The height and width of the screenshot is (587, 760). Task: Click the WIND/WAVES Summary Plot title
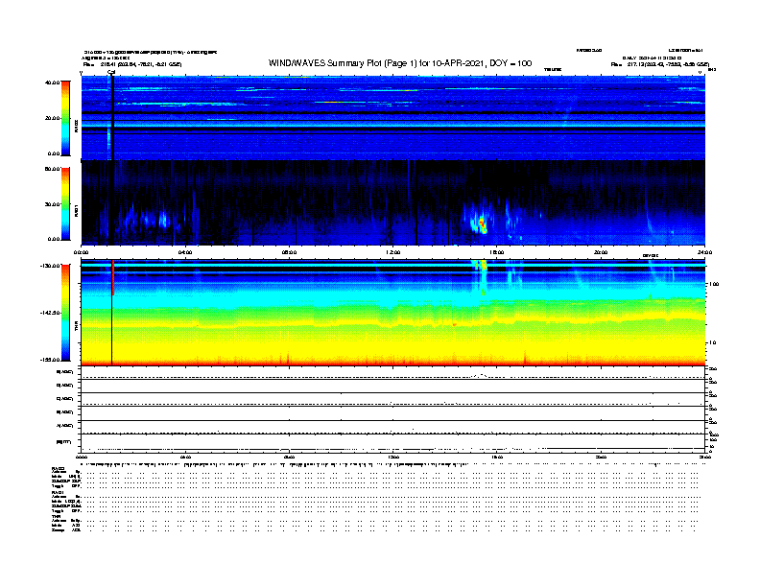click(x=400, y=63)
